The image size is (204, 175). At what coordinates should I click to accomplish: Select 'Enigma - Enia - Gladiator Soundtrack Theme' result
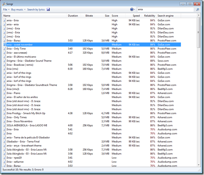(92, 85)
